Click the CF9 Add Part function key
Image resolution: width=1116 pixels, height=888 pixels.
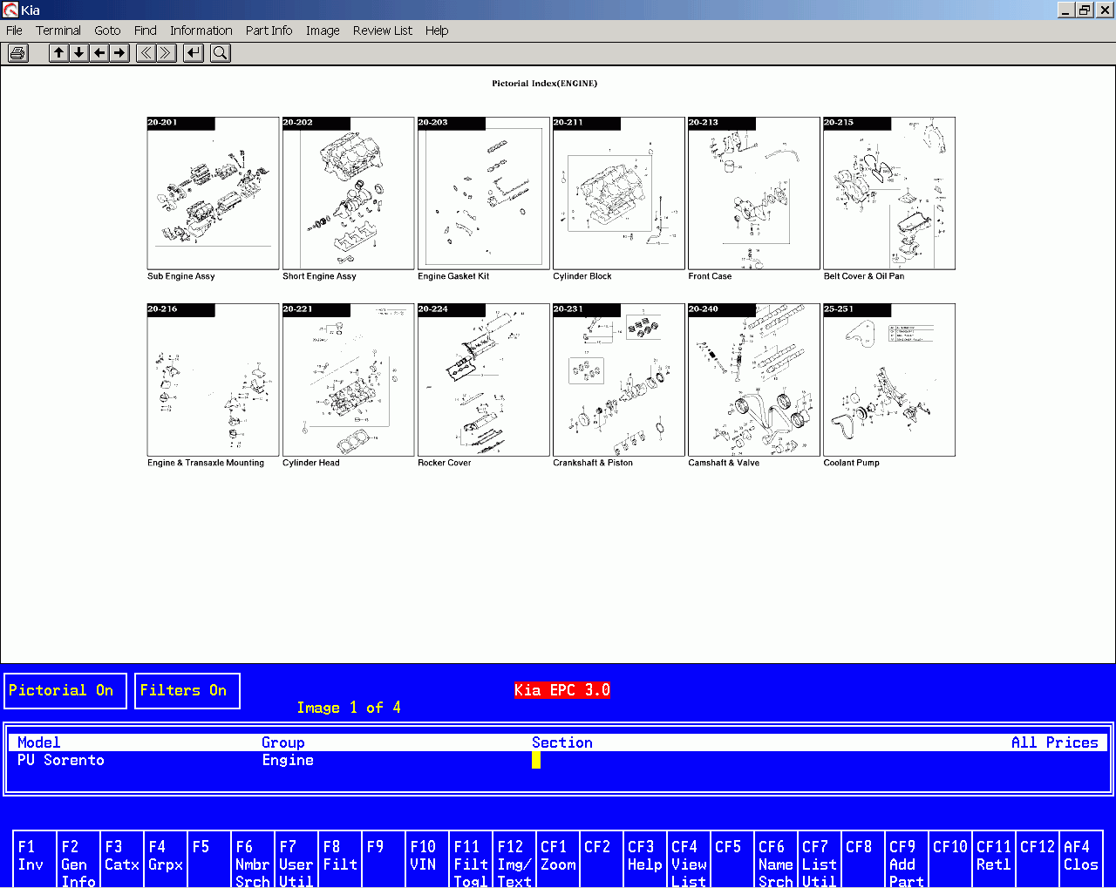907,860
